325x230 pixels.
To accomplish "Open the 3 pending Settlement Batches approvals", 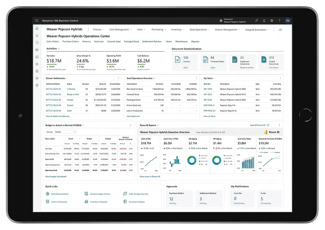I will [209, 199].
